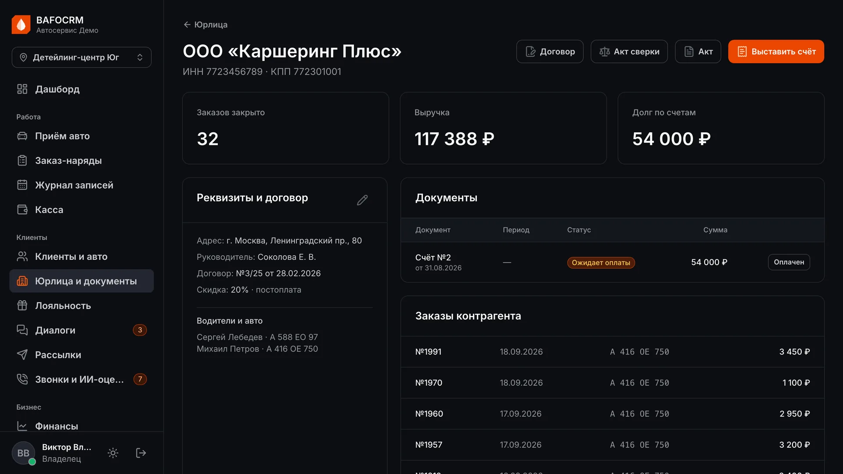Click the Финансы chart icon

[x=22, y=426]
